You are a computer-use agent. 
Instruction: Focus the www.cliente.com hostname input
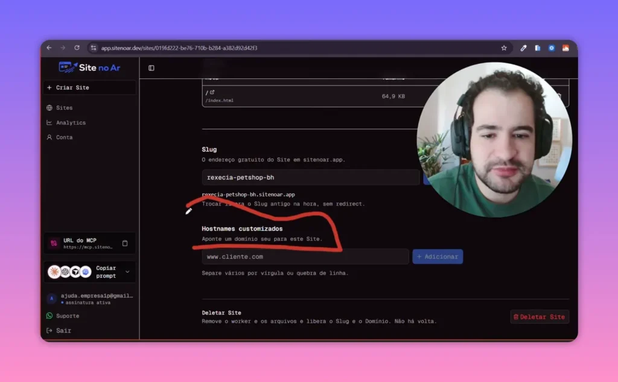(x=305, y=257)
